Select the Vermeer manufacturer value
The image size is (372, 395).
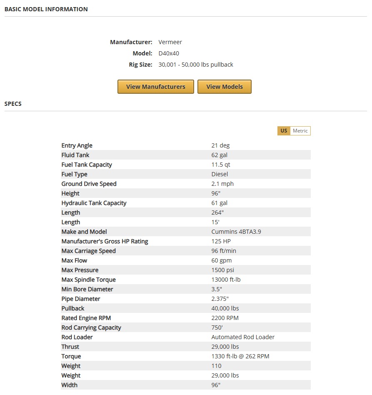pos(170,42)
